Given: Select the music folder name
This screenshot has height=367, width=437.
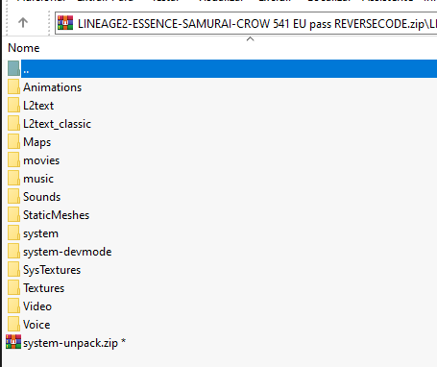Looking at the screenshot, I should (38, 179).
